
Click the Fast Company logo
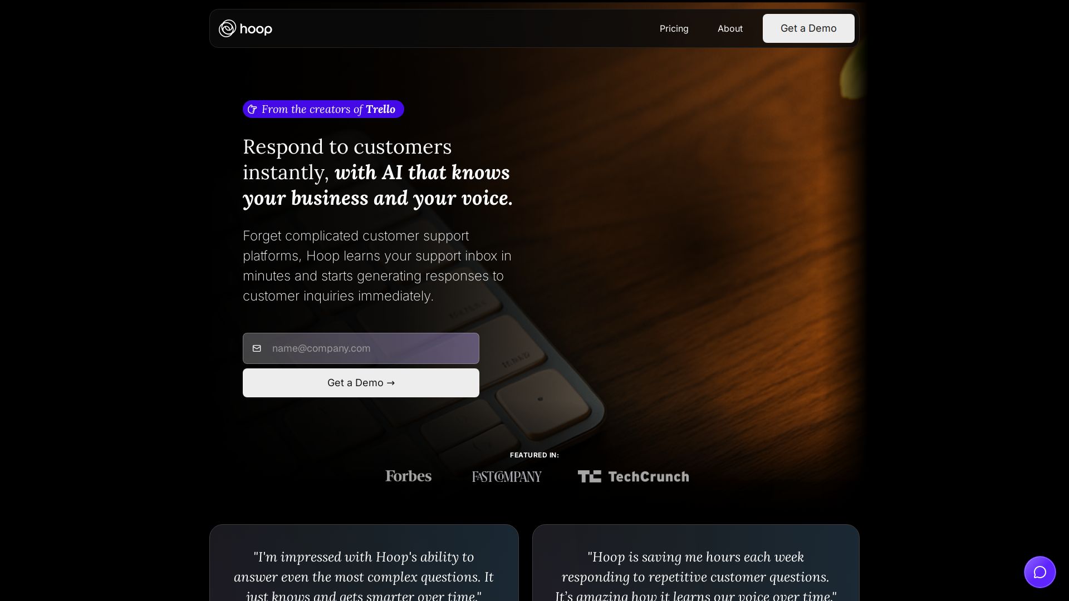pos(507,476)
